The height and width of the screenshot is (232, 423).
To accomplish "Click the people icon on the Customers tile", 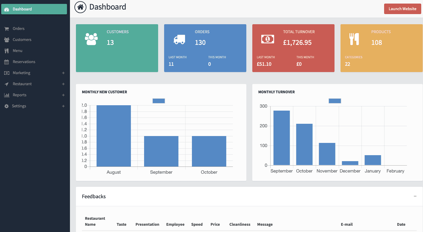I will point(91,38).
